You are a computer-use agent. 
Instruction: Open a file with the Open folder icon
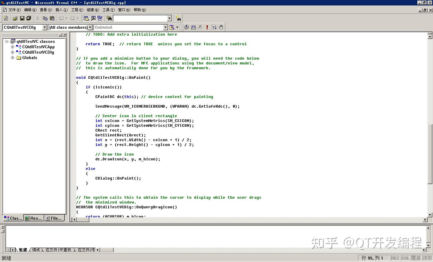coord(15,18)
